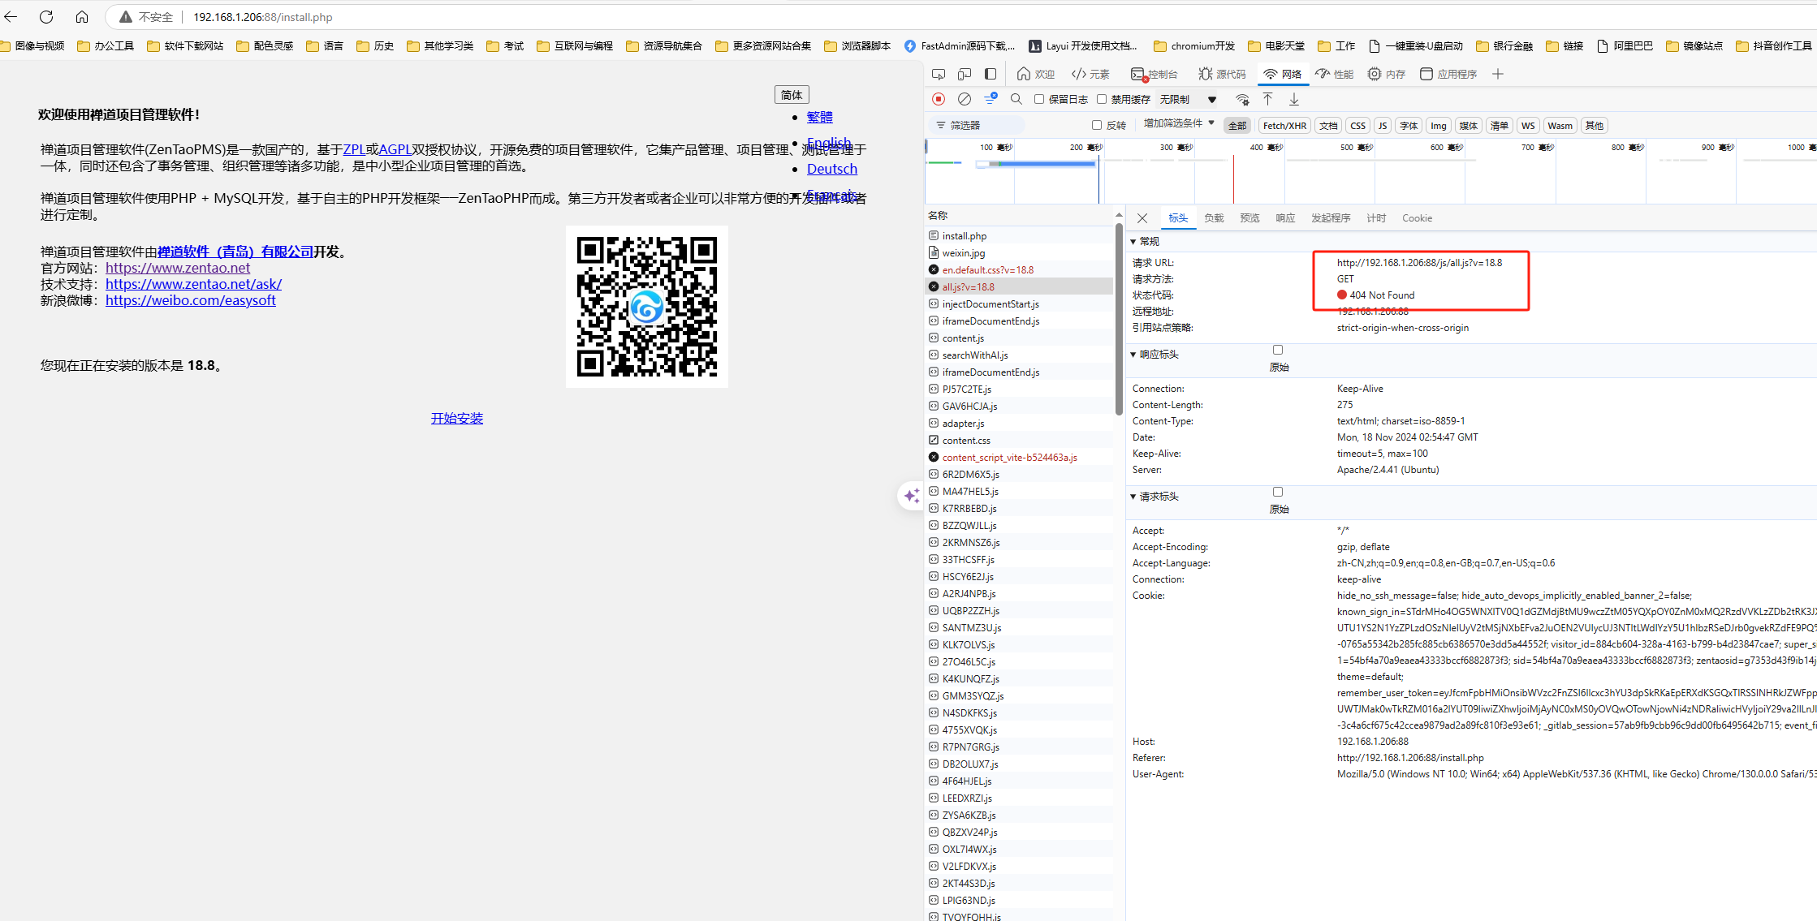Click the WeChat QR code image
The height and width of the screenshot is (921, 1817).
tap(647, 307)
